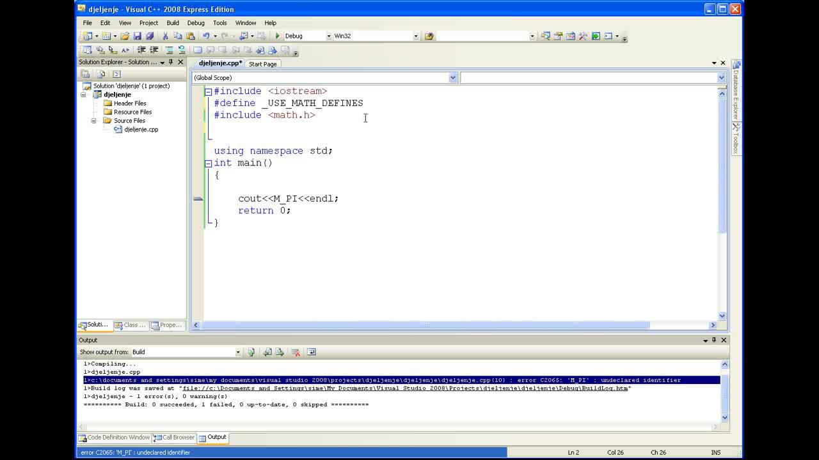This screenshot has height=460, width=819.
Task: Click Find Message in Code icon in Output
Action: (x=251, y=352)
